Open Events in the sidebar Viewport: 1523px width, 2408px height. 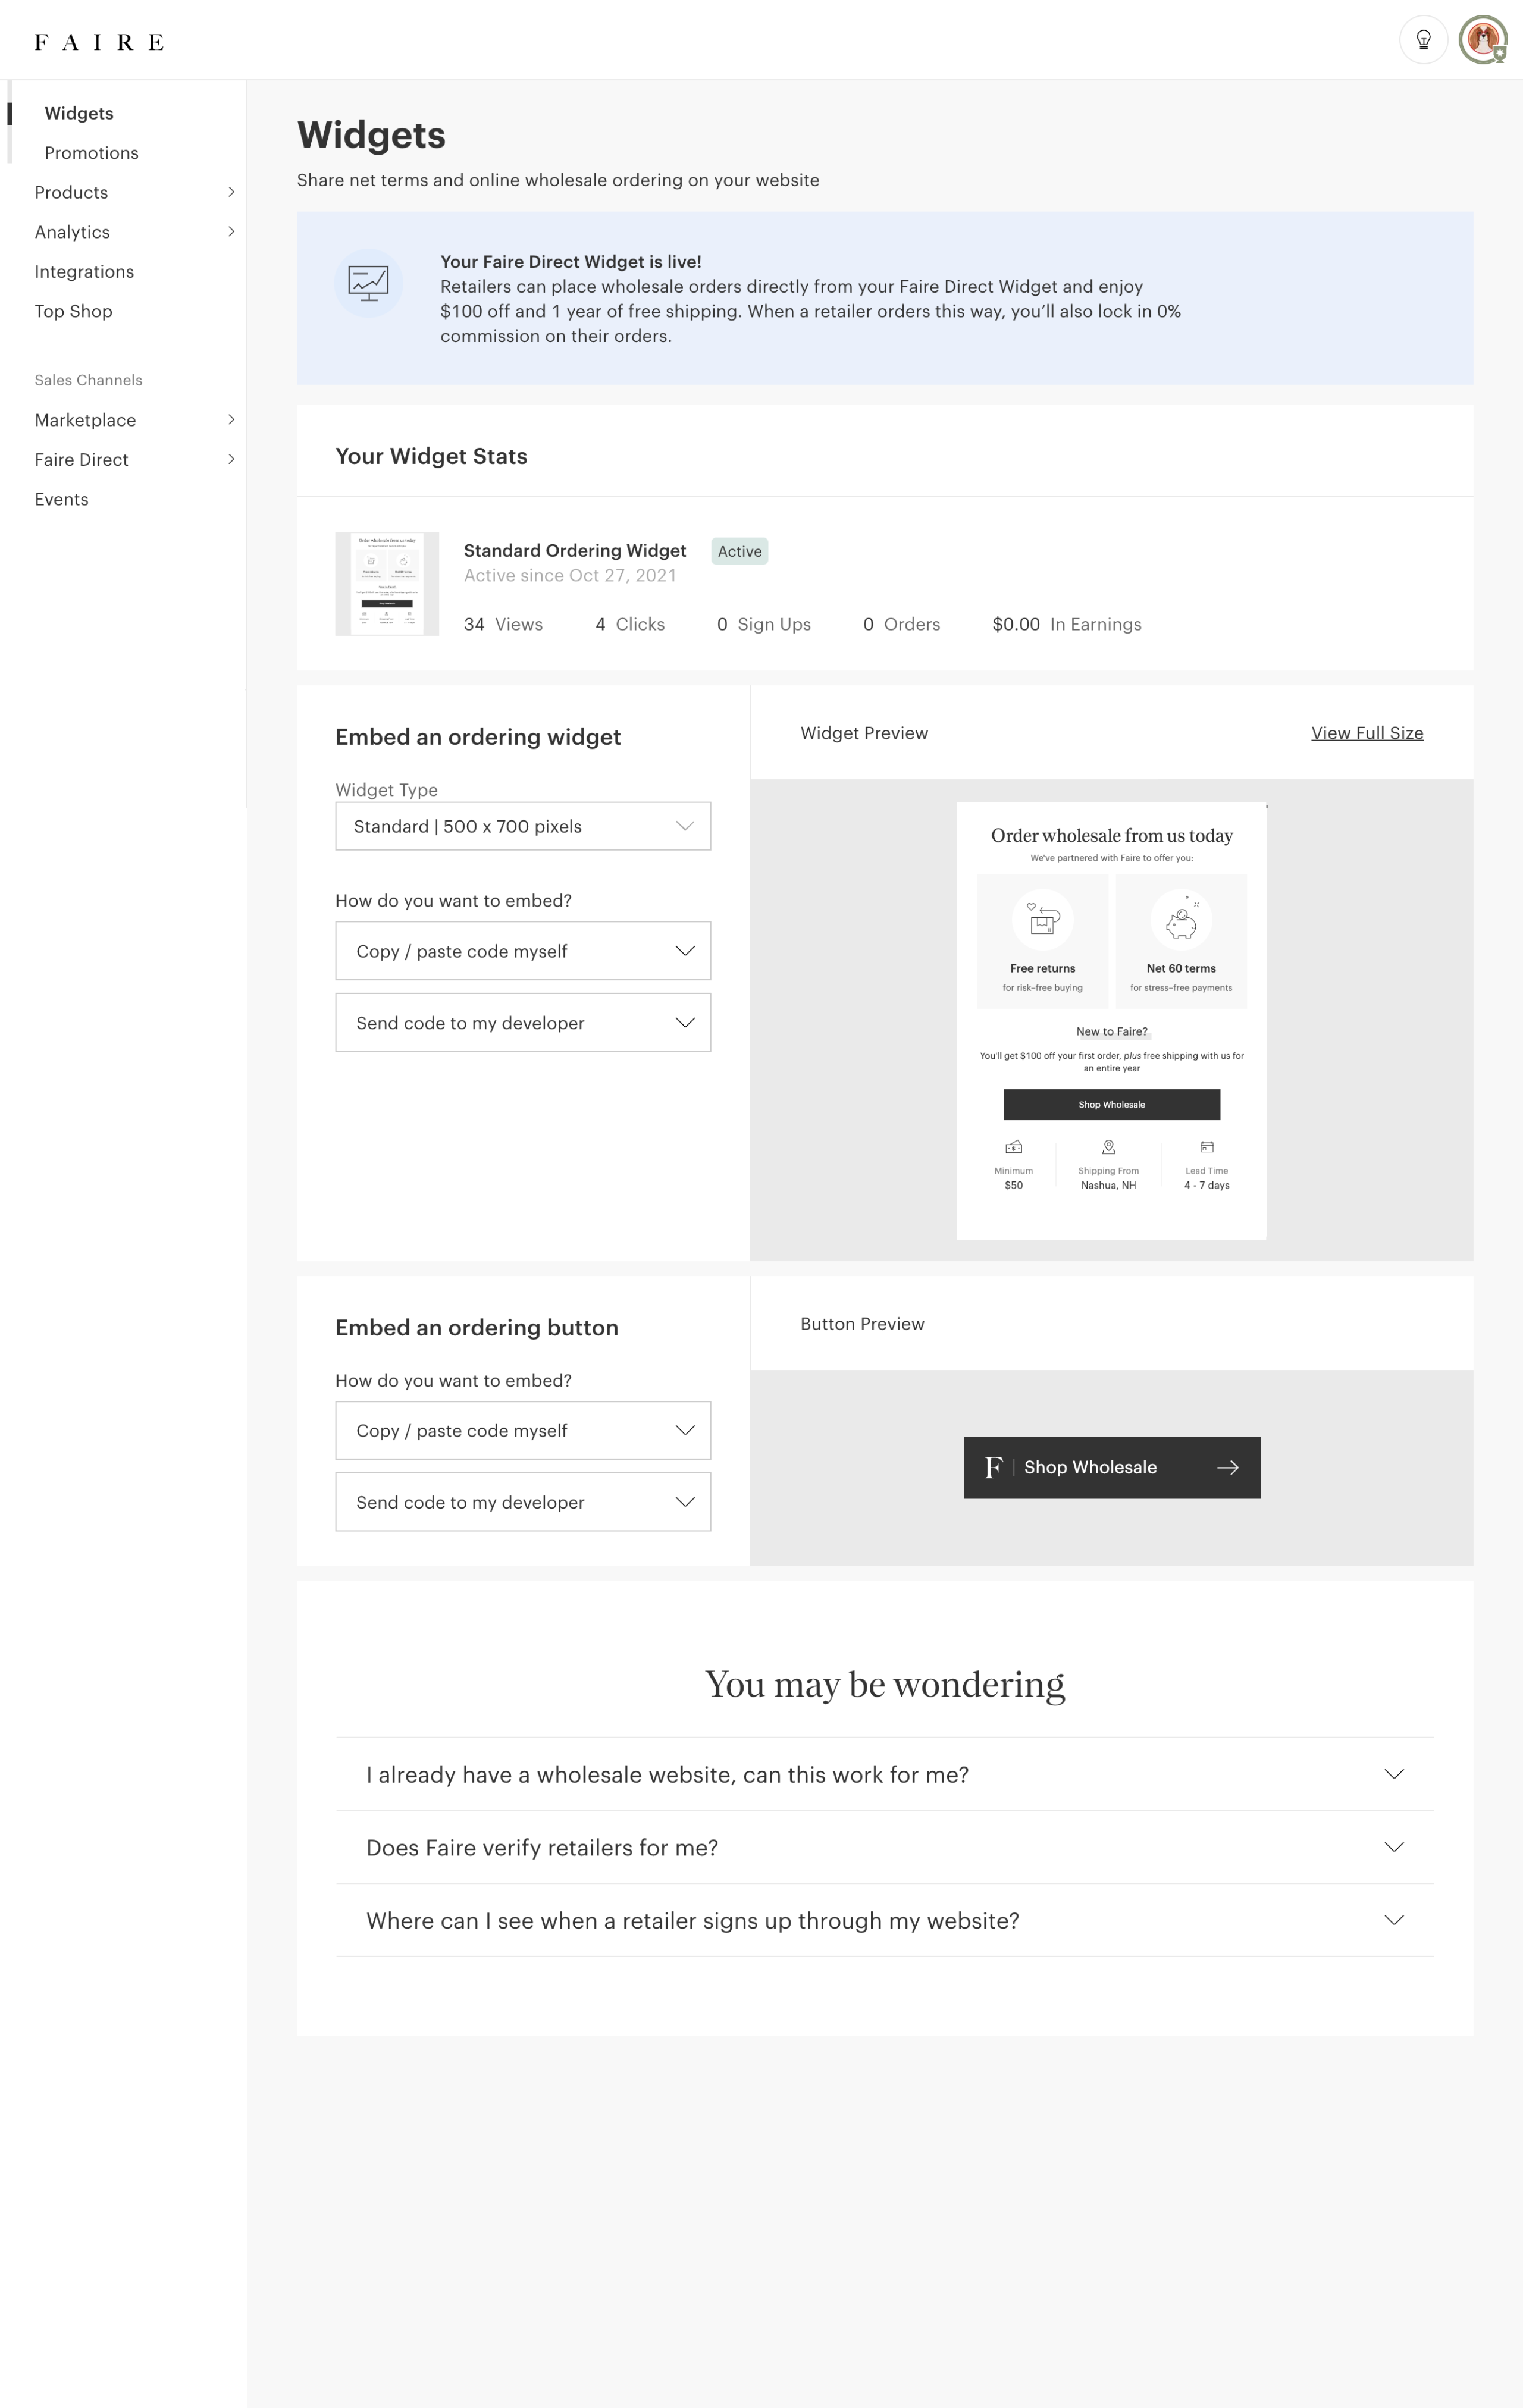[x=61, y=499]
